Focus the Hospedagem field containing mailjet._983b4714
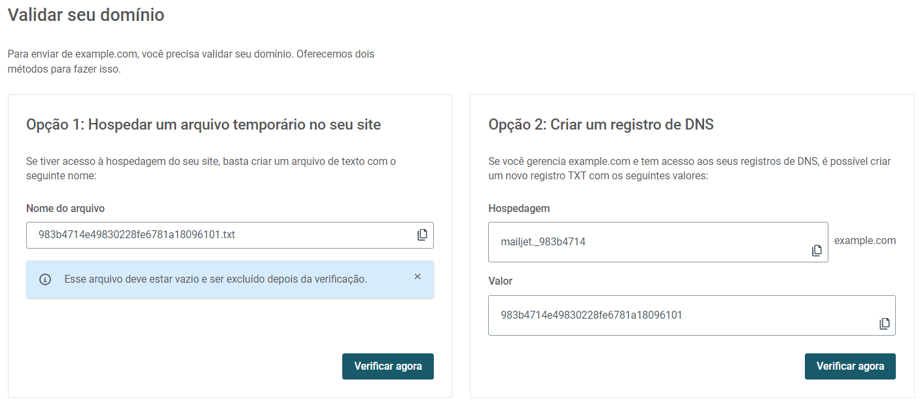The image size is (922, 407). (658, 242)
